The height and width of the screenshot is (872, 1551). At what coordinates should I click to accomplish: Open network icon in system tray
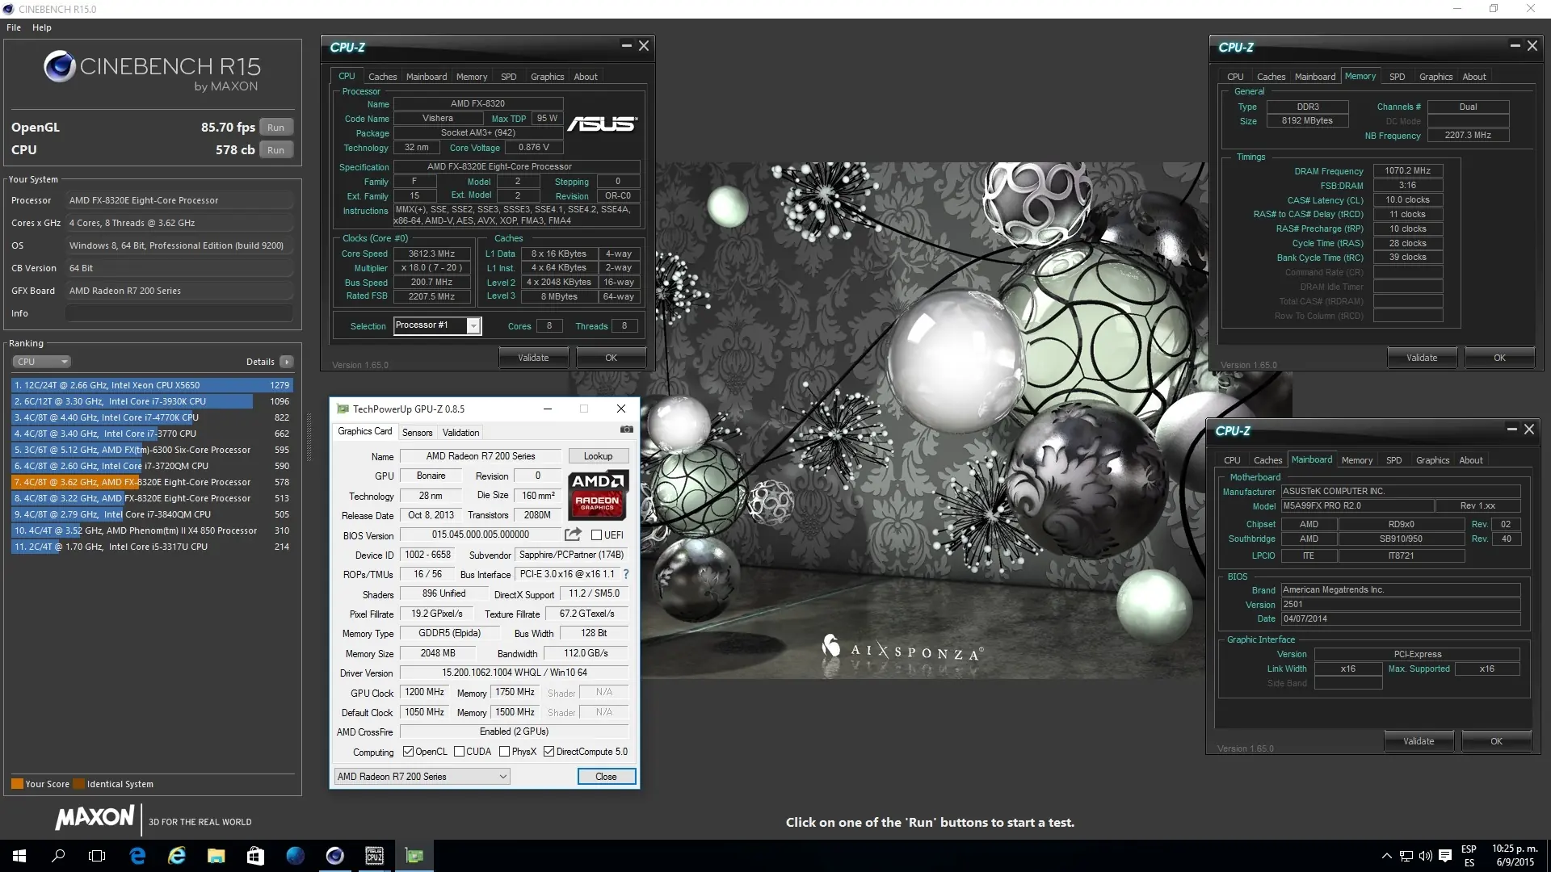tap(1406, 856)
